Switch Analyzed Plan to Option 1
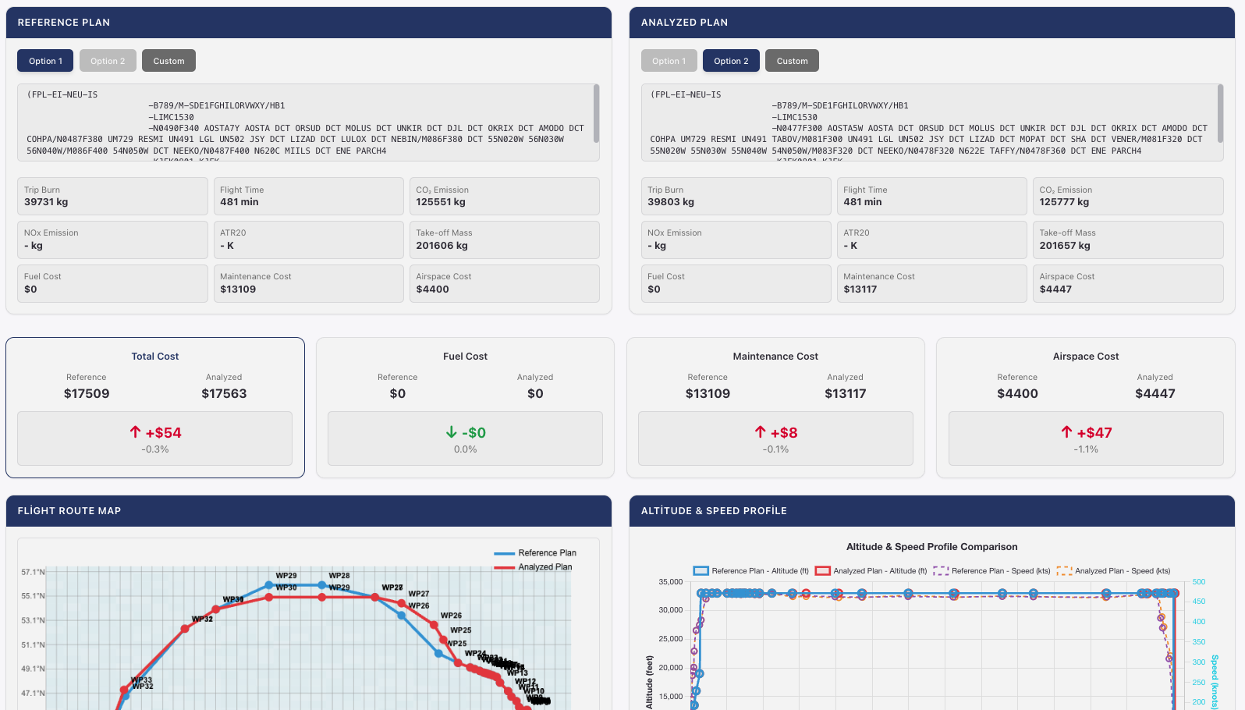The width and height of the screenshot is (1245, 710). tap(669, 61)
